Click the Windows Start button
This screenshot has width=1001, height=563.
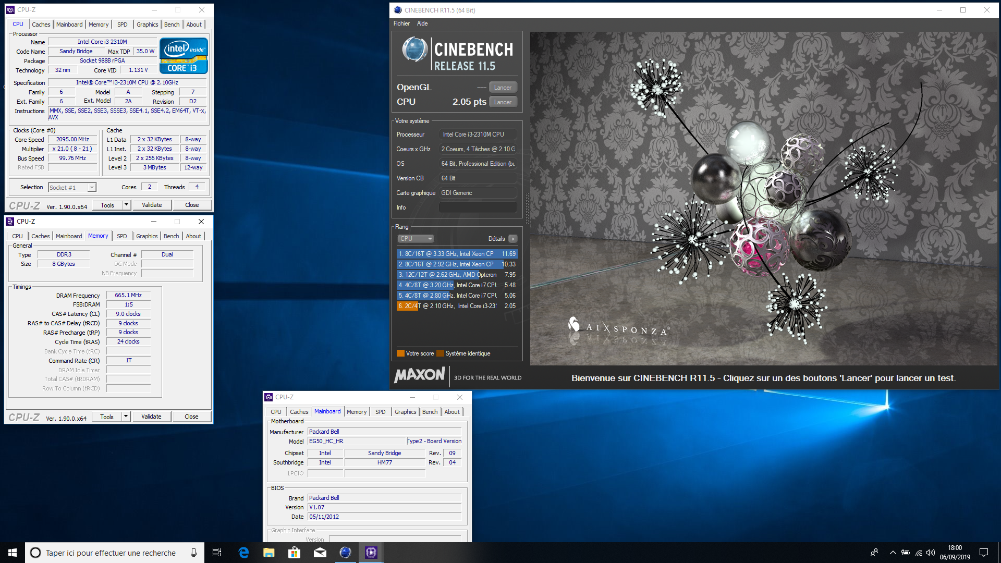coord(13,553)
